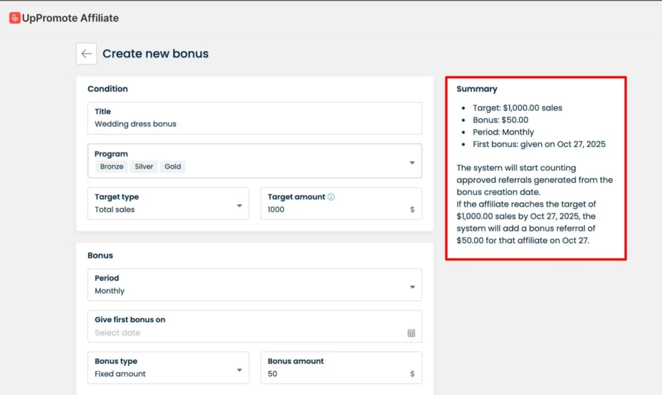Click the Summary panel heading
The height and width of the screenshot is (395, 662).
(477, 89)
